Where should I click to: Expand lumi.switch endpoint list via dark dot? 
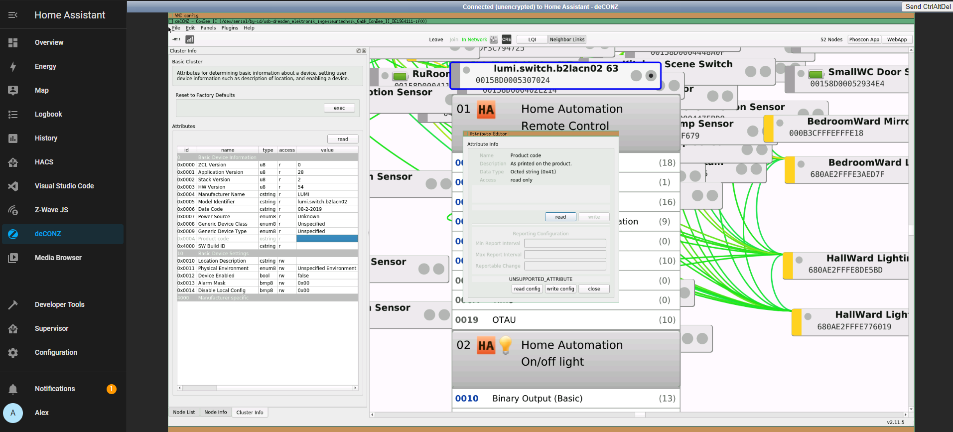(x=651, y=76)
